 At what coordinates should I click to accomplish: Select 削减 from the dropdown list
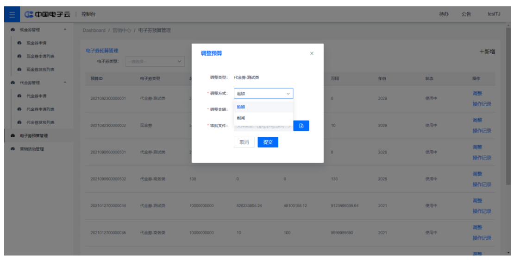pos(263,118)
